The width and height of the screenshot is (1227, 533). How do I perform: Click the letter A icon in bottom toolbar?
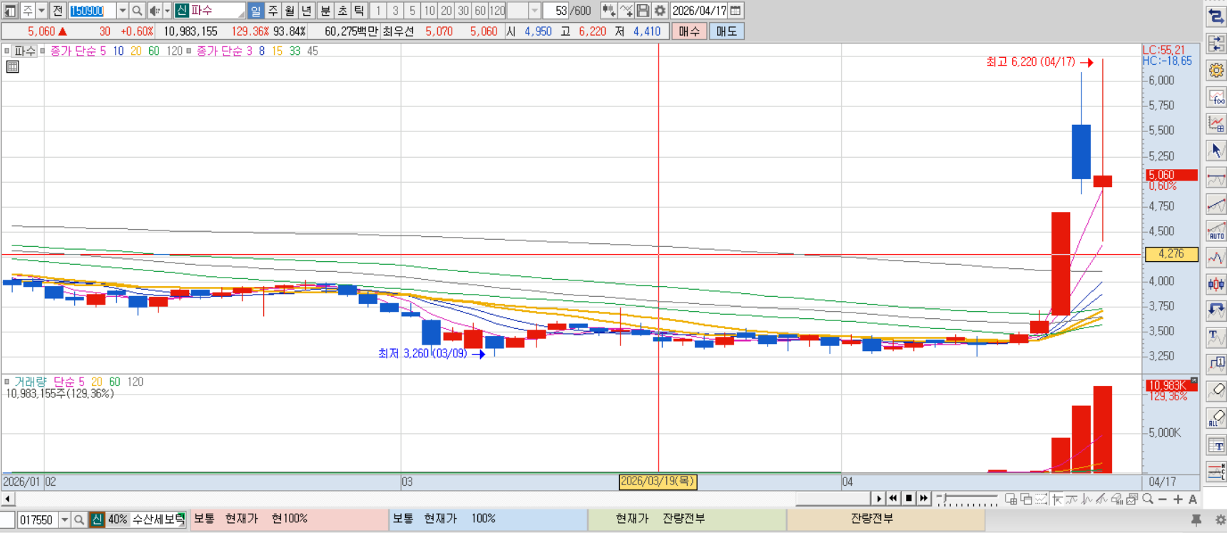pyautogui.click(x=1193, y=499)
